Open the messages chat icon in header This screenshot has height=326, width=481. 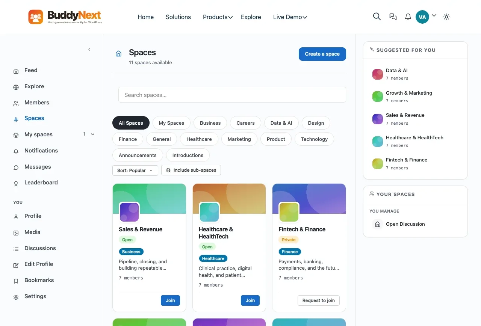[x=393, y=17]
